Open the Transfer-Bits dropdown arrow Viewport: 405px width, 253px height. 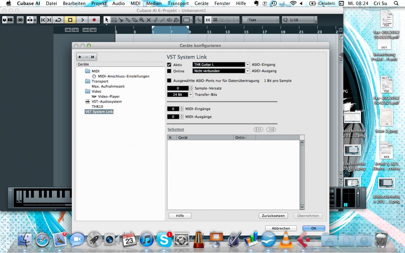click(x=191, y=95)
